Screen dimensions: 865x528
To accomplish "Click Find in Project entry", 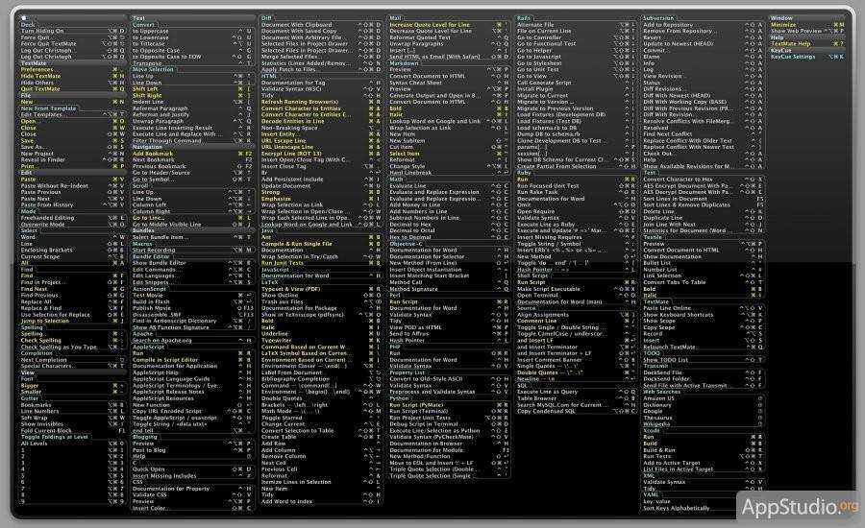I will tap(42, 282).
